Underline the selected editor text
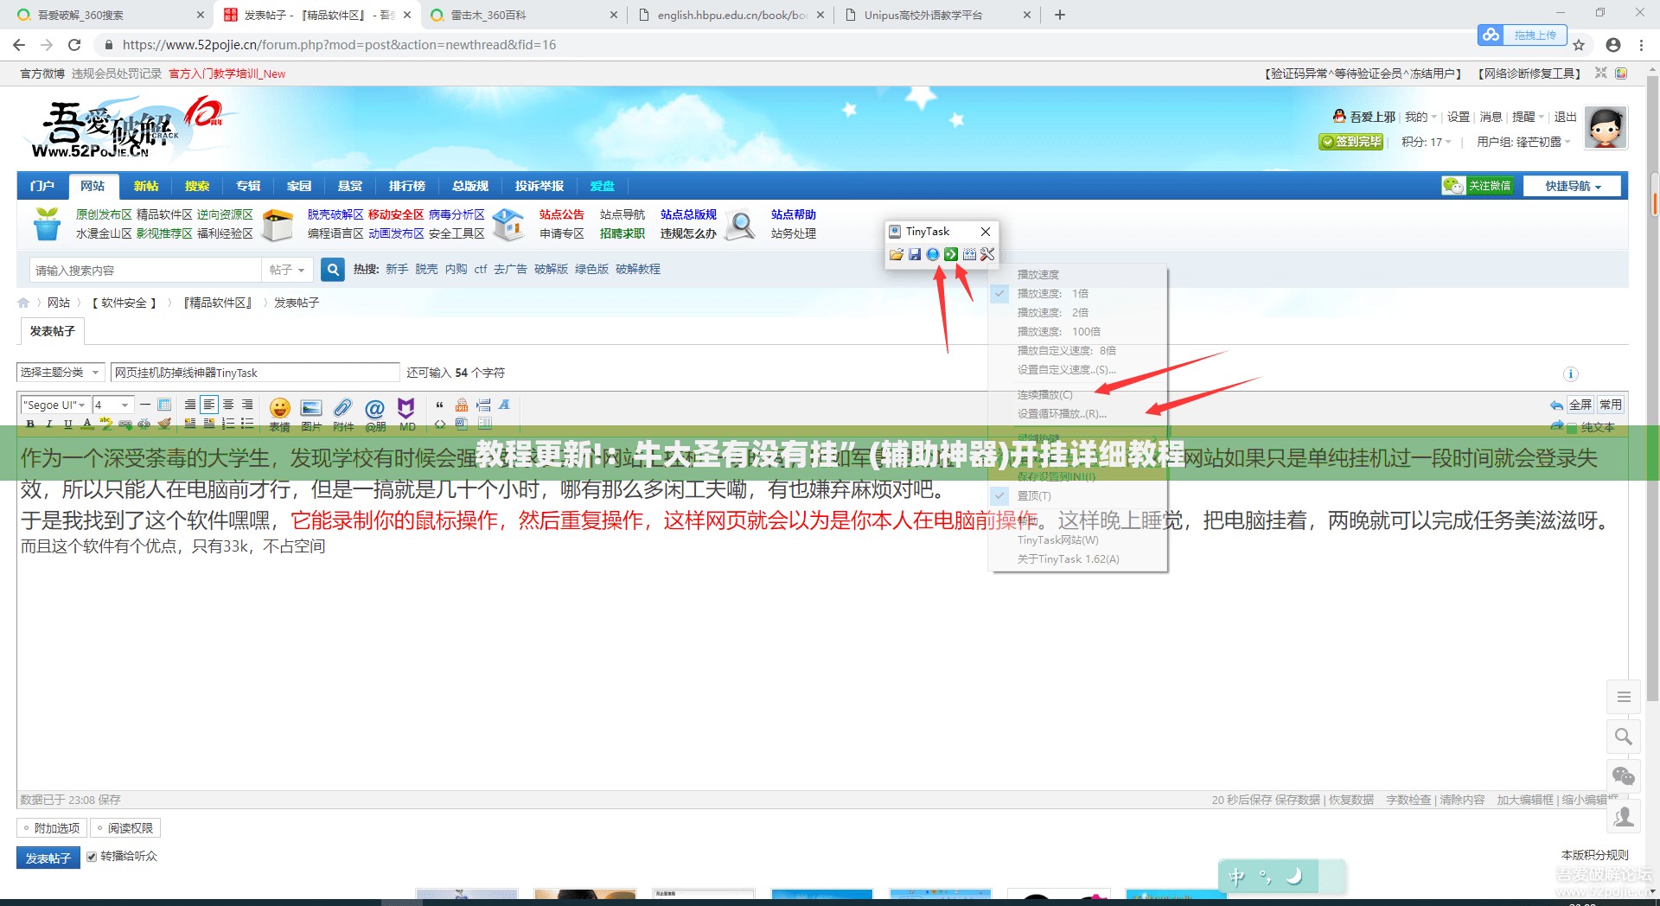This screenshot has width=1660, height=906. pyautogui.click(x=68, y=424)
